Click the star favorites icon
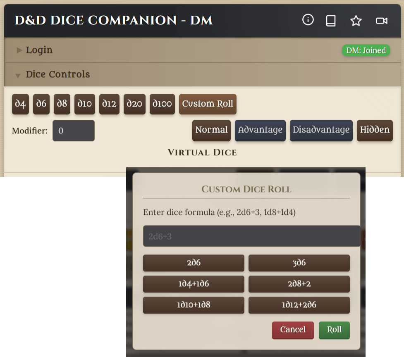 (x=356, y=21)
